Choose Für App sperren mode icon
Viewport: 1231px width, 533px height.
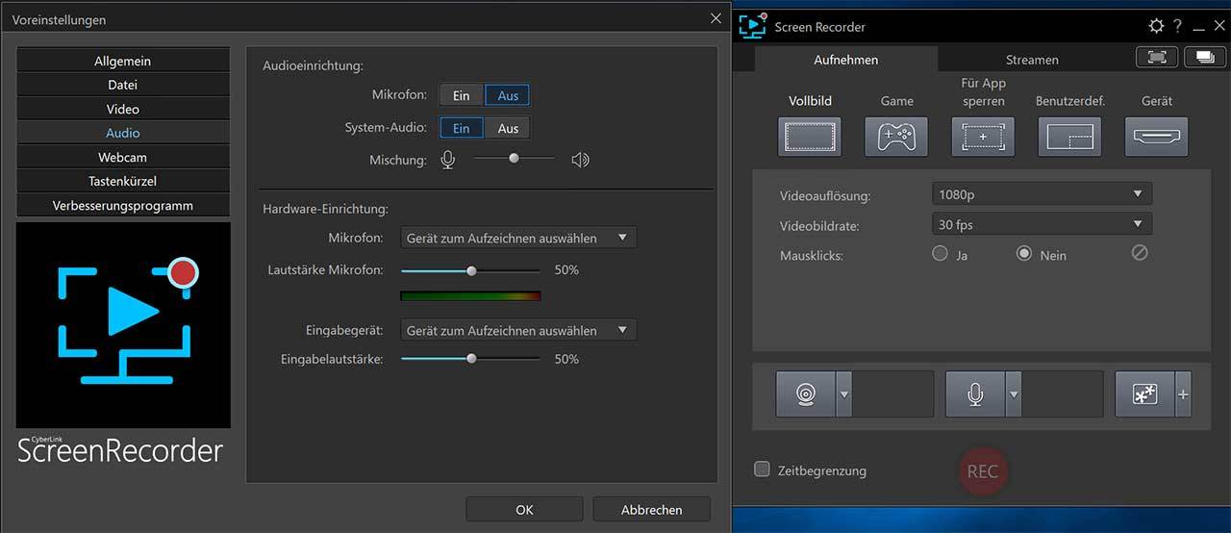click(x=983, y=137)
